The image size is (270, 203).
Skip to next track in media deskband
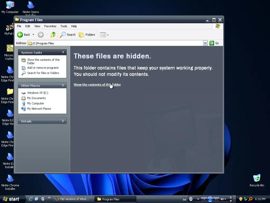(216, 199)
